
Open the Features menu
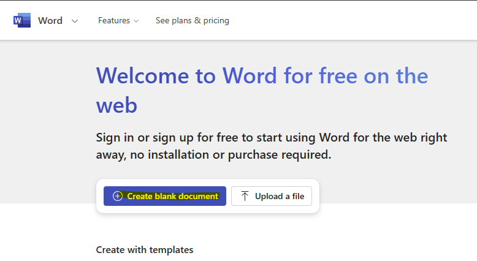[x=114, y=20]
